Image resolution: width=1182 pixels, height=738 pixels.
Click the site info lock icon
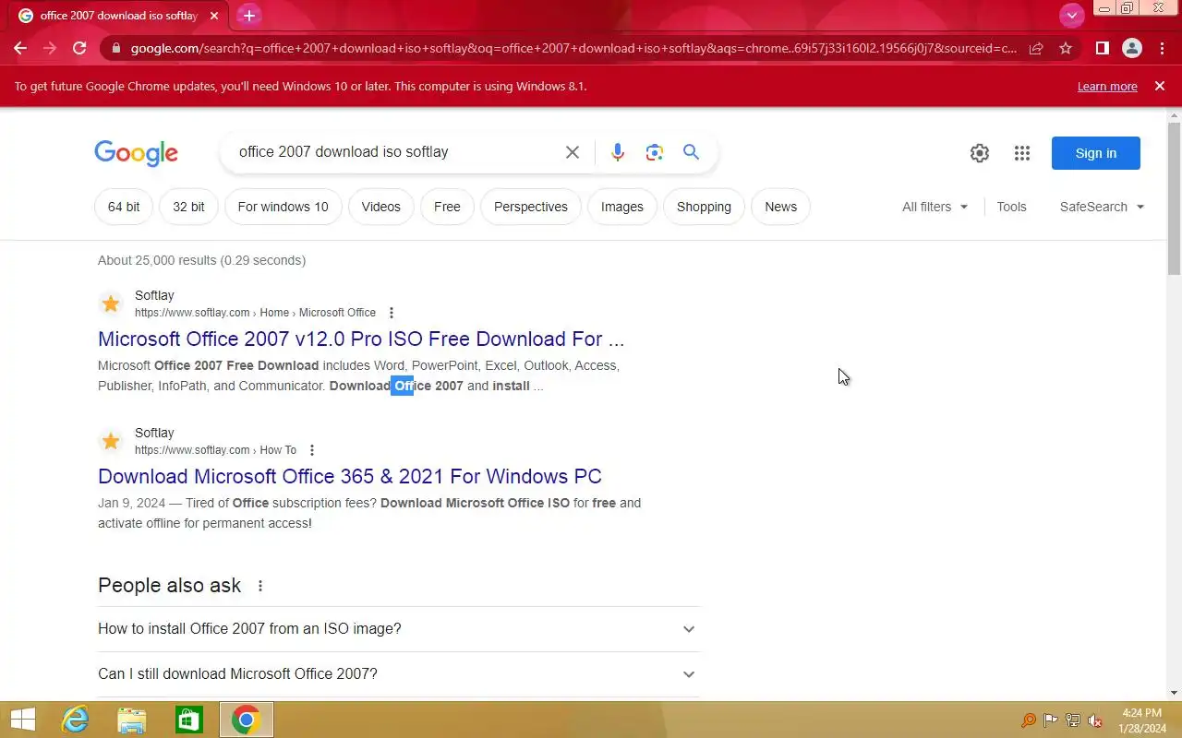tap(115, 48)
